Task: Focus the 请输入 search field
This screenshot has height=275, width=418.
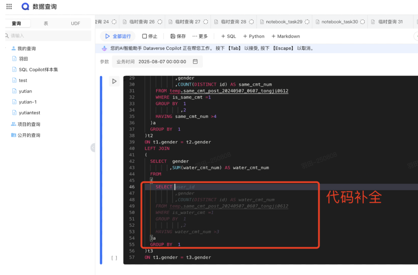Action: tap(48, 36)
